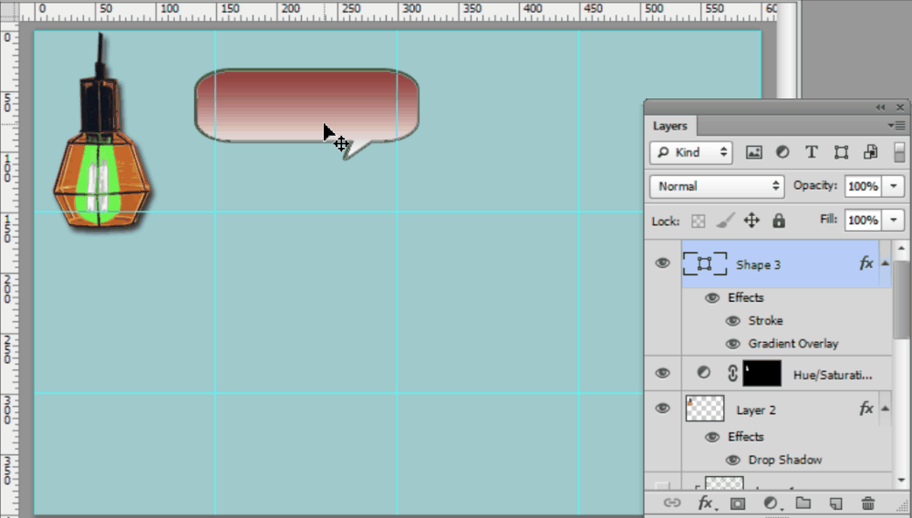Create a new layer
The height and width of the screenshot is (518, 912).
point(835,503)
